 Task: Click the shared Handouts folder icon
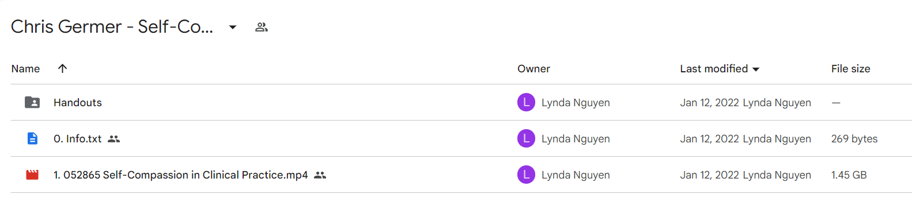pos(32,102)
